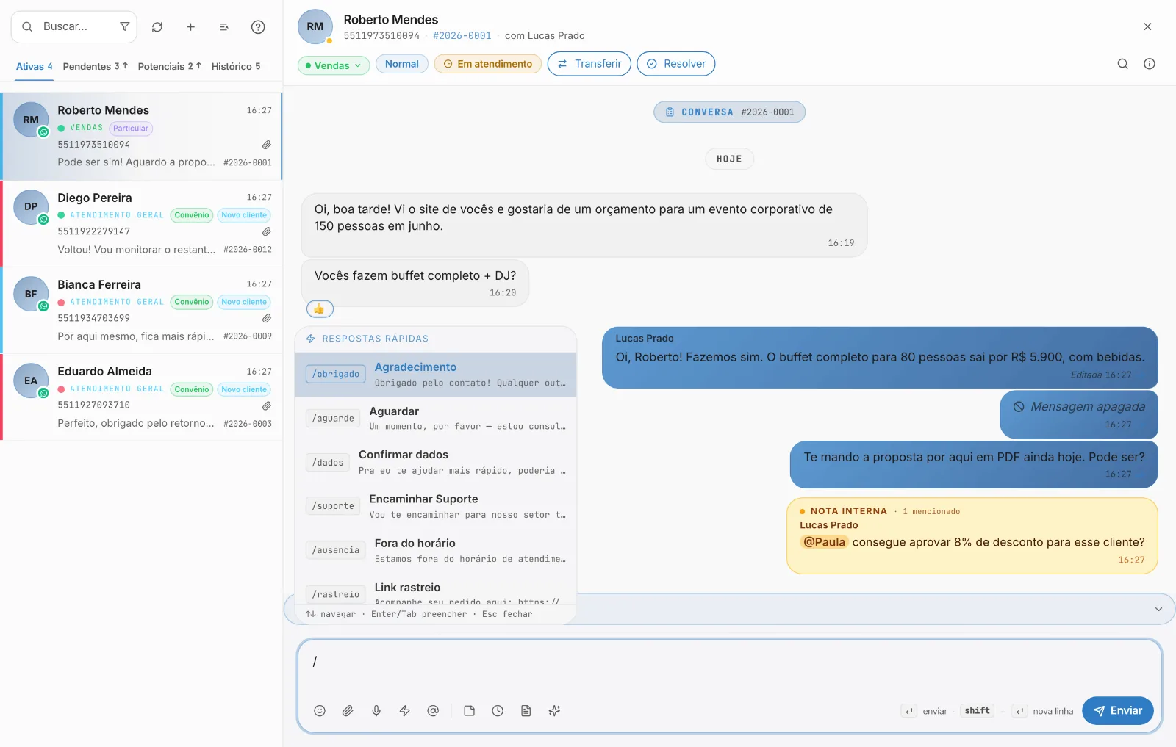This screenshot has height=747, width=1176.
Task: Select the /obrigado Agradecimento quick reply
Action: [436, 375]
